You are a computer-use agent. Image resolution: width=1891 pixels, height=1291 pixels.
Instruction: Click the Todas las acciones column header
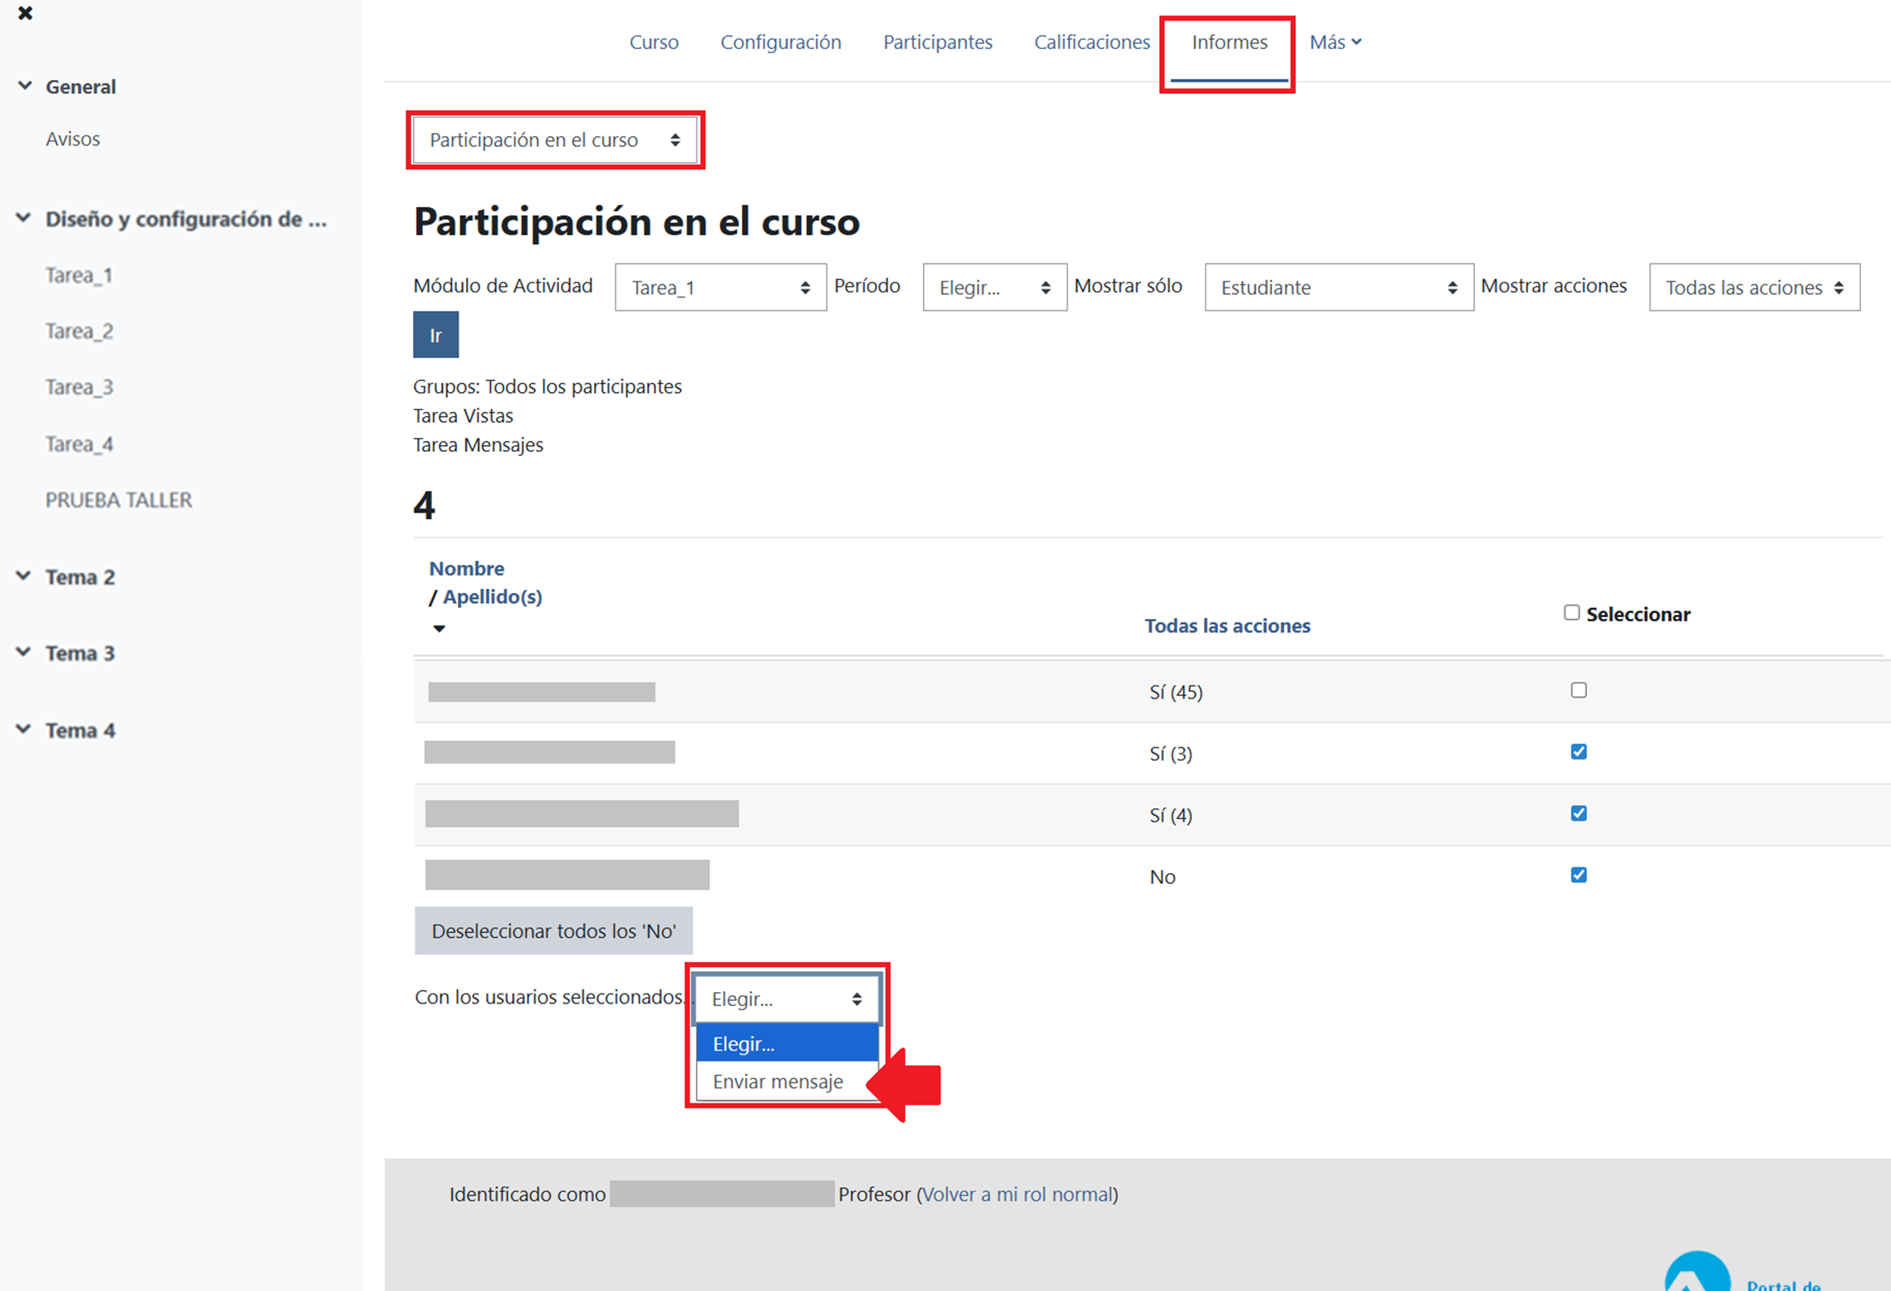tap(1227, 626)
